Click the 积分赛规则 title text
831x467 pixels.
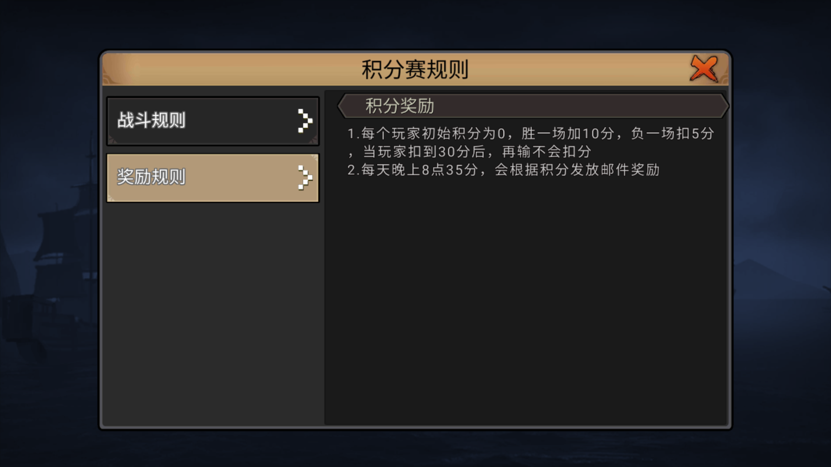(x=415, y=70)
